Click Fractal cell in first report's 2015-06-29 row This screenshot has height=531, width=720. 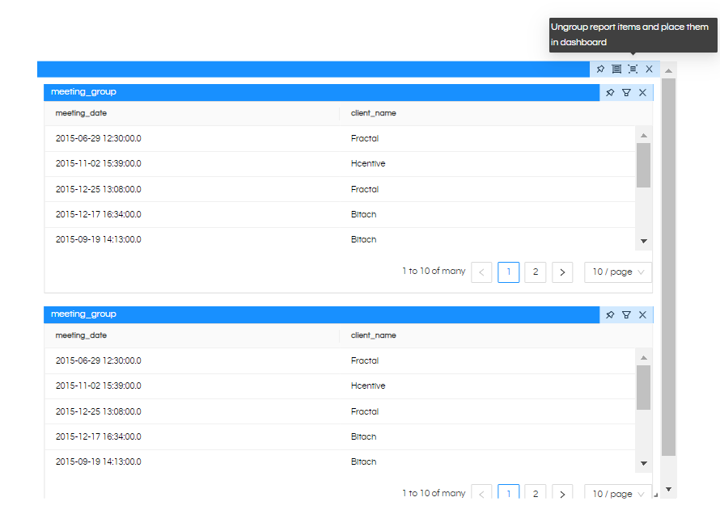[365, 138]
